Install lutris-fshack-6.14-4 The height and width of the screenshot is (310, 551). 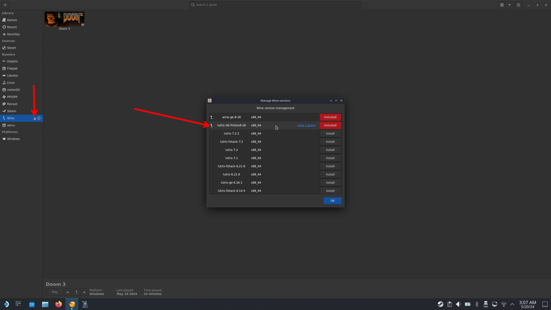[x=330, y=191]
